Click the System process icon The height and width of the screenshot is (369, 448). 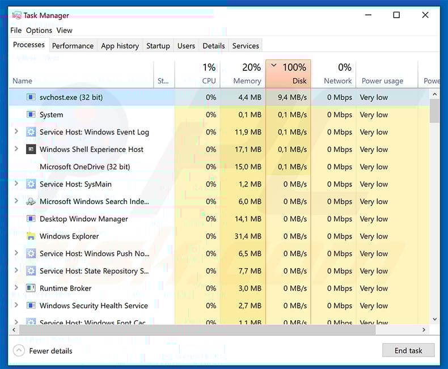click(31, 114)
